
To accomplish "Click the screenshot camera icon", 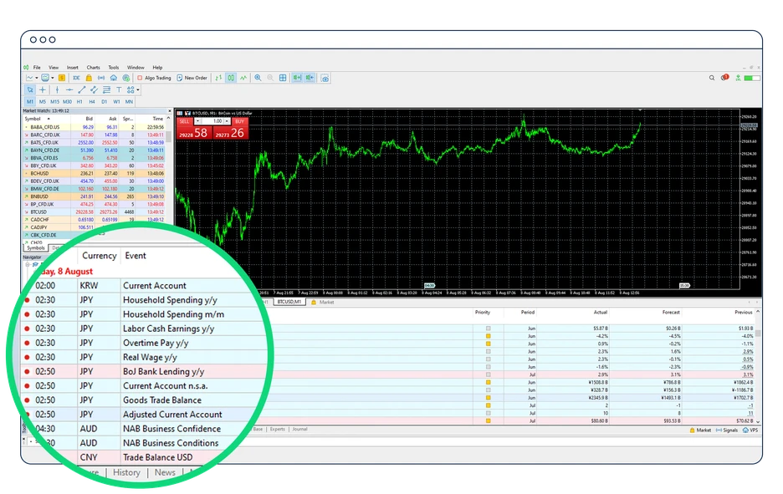I will [x=325, y=78].
